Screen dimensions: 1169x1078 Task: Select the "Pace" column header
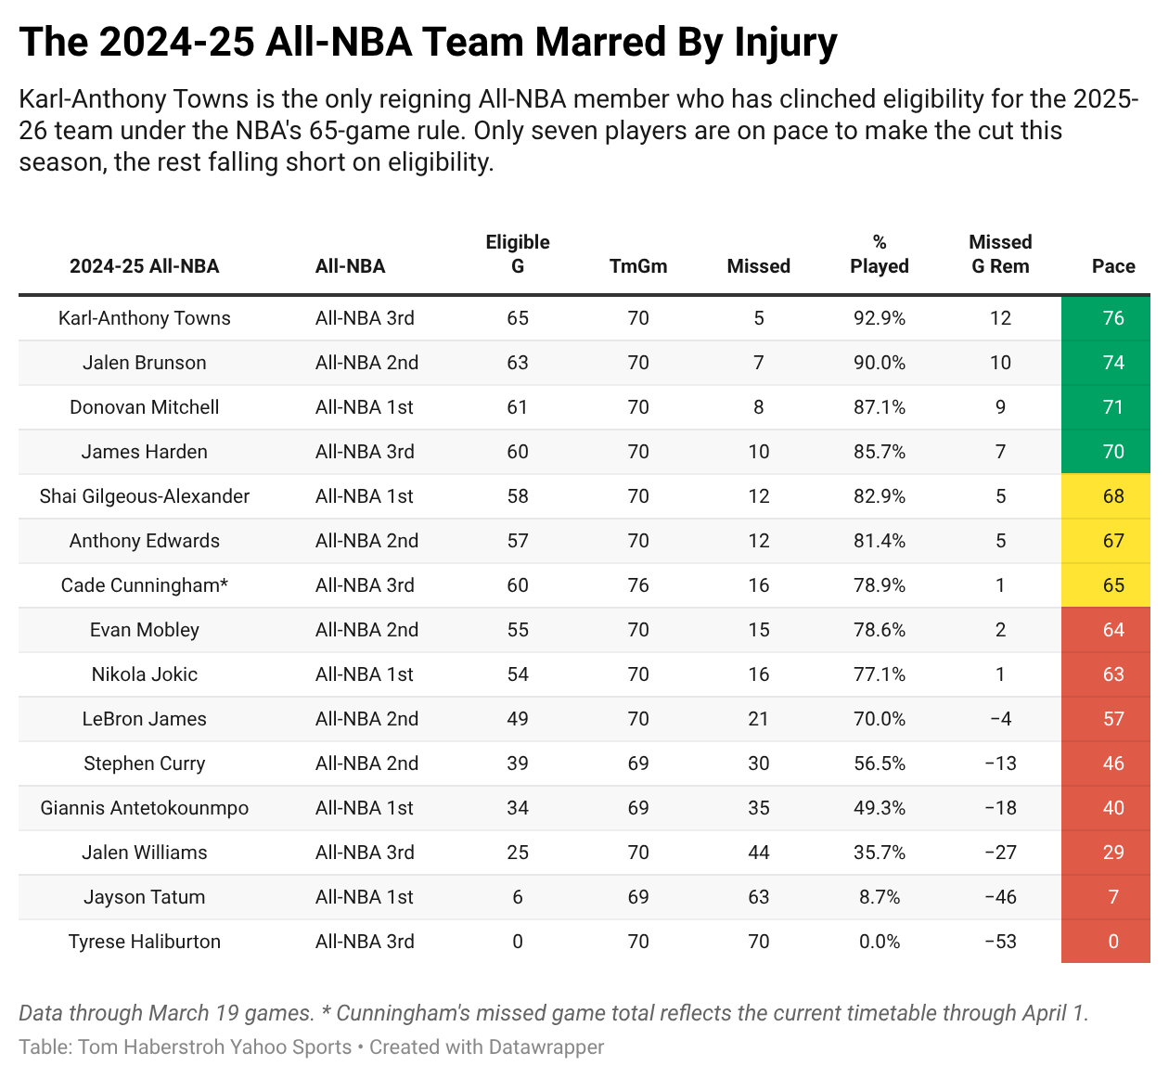click(1113, 266)
